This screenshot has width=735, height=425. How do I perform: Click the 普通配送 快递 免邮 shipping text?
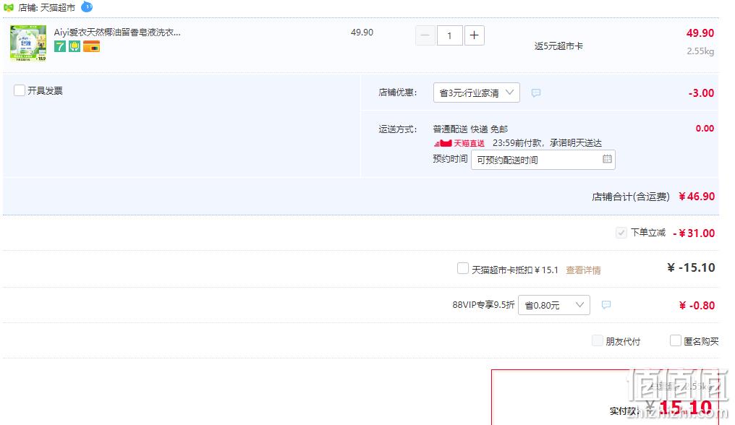pos(470,129)
